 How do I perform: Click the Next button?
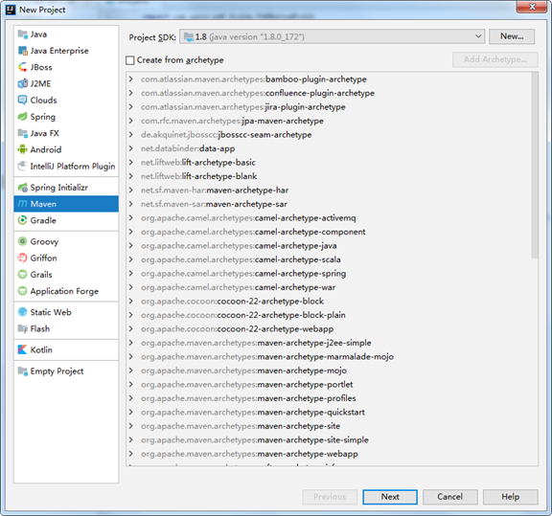click(x=390, y=497)
